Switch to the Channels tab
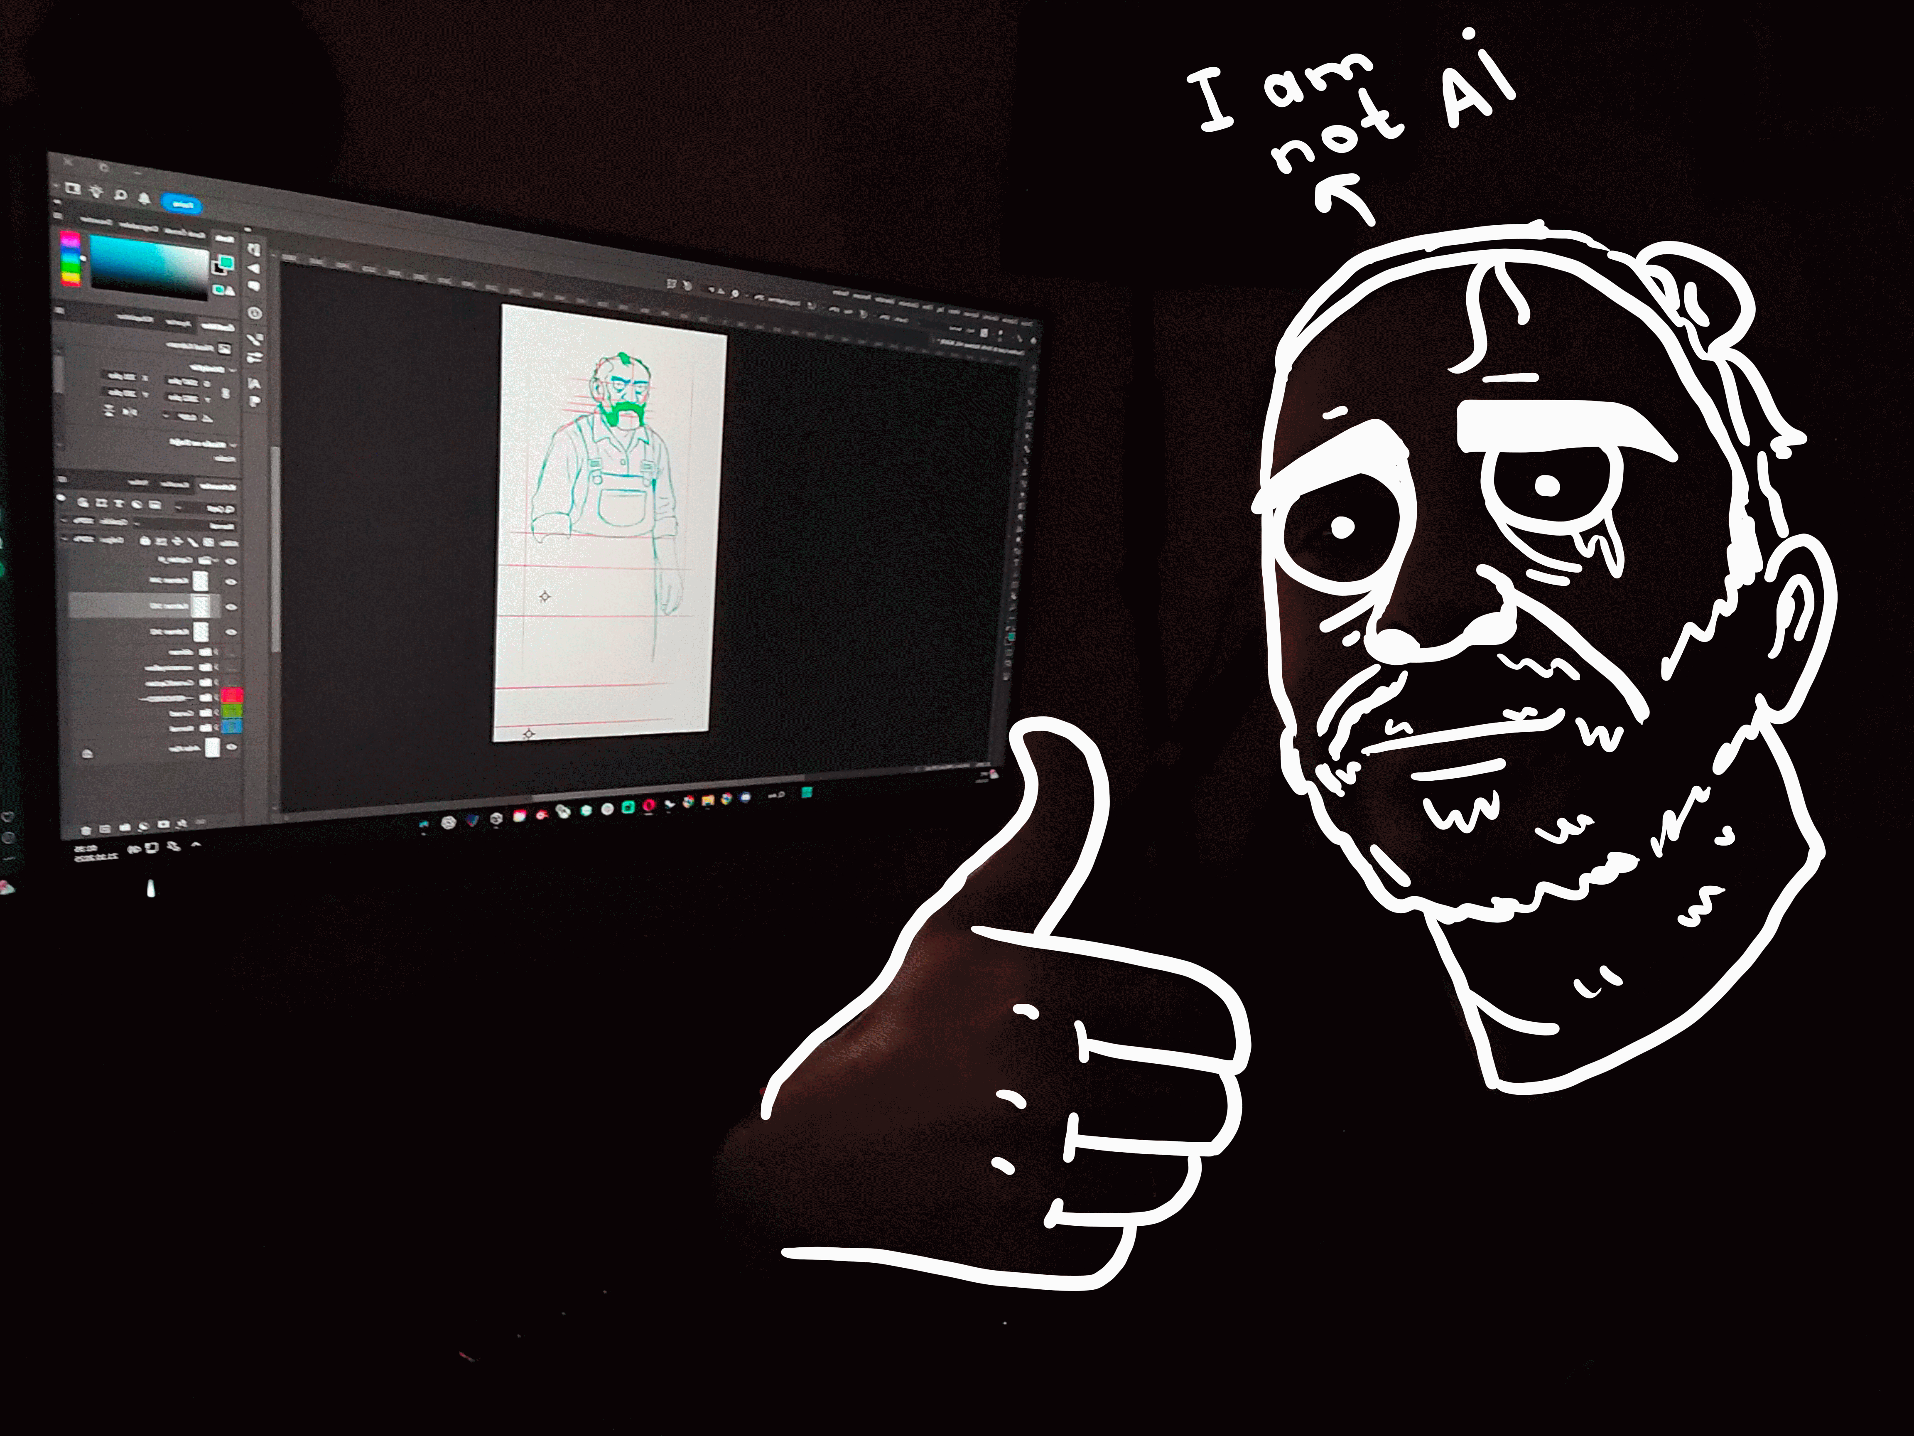 (175, 485)
